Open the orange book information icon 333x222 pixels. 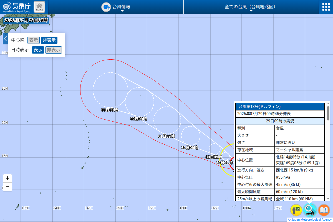pyautogui.click(x=324, y=210)
